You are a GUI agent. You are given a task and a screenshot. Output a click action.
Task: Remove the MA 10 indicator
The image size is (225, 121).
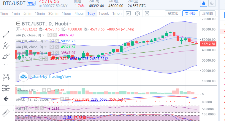[56, 41]
